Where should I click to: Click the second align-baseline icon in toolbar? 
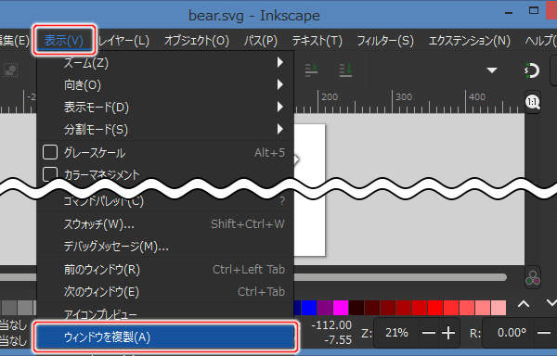[345, 70]
